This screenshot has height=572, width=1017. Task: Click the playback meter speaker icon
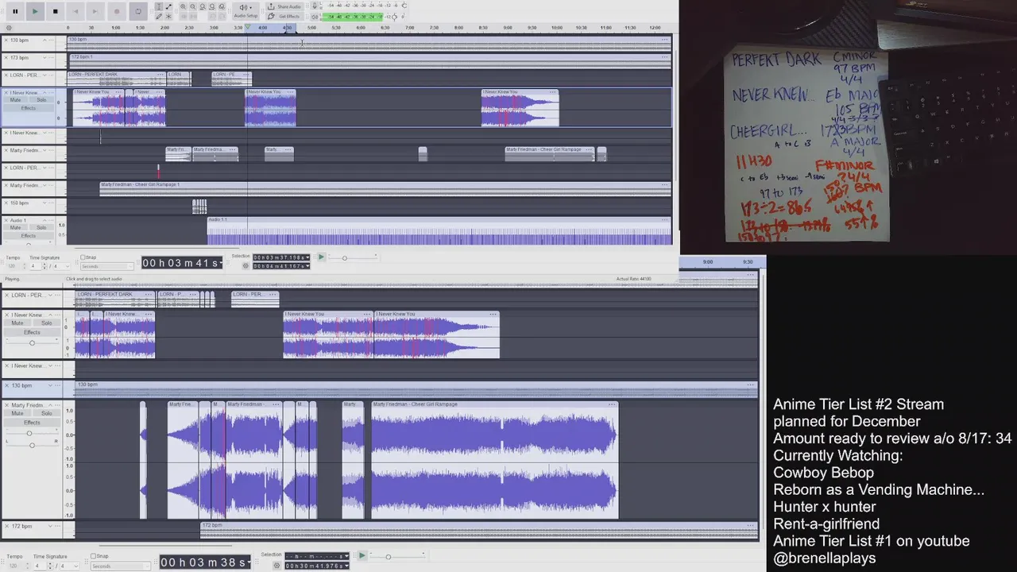(315, 16)
